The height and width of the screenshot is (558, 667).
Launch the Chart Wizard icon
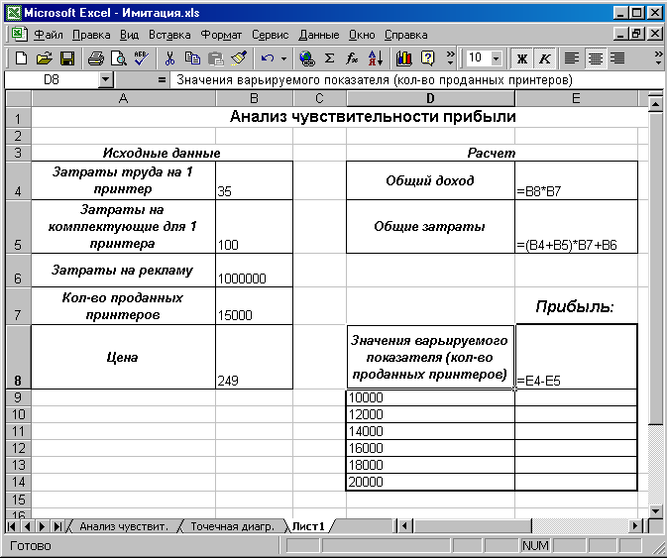(x=403, y=58)
